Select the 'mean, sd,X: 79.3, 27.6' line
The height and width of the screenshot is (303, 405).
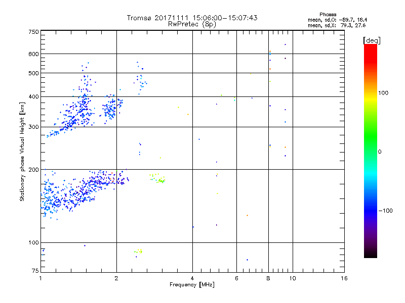(337, 25)
